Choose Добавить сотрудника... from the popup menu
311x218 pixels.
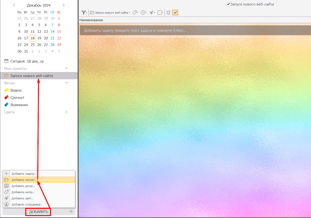pyautogui.click(x=27, y=204)
